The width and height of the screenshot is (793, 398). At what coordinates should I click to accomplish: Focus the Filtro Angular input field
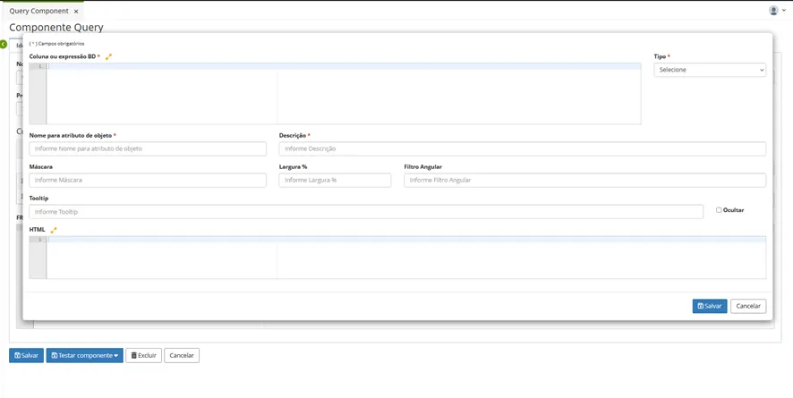(584, 181)
